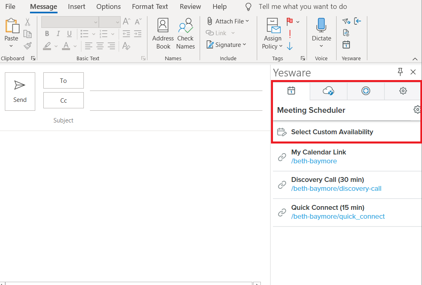Toggle Bold formatting
The width and height of the screenshot is (422, 285).
pos(47,34)
